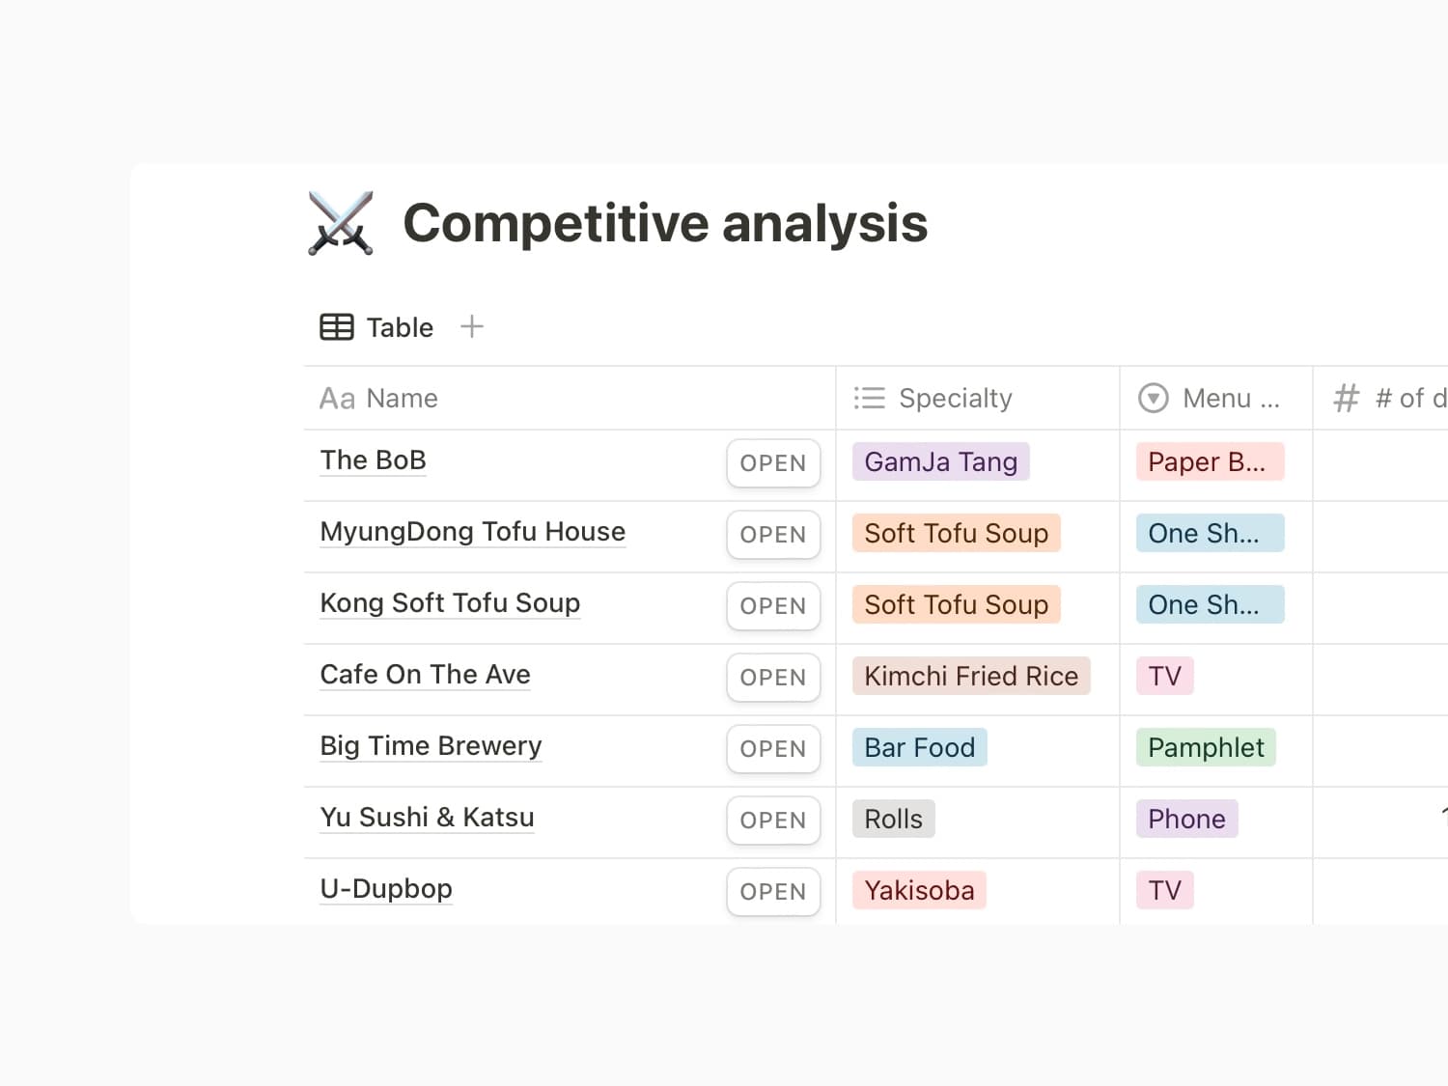Screen dimensions: 1448x1086
Task: Open The BoB page with its OPEN button
Action: 772,463
